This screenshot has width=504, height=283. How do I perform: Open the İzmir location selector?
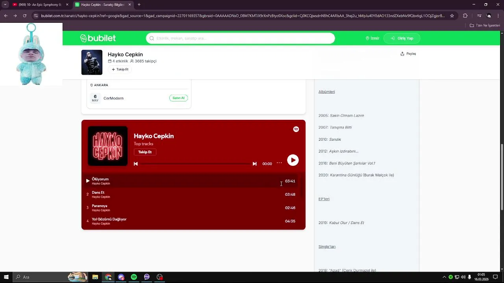(372, 38)
